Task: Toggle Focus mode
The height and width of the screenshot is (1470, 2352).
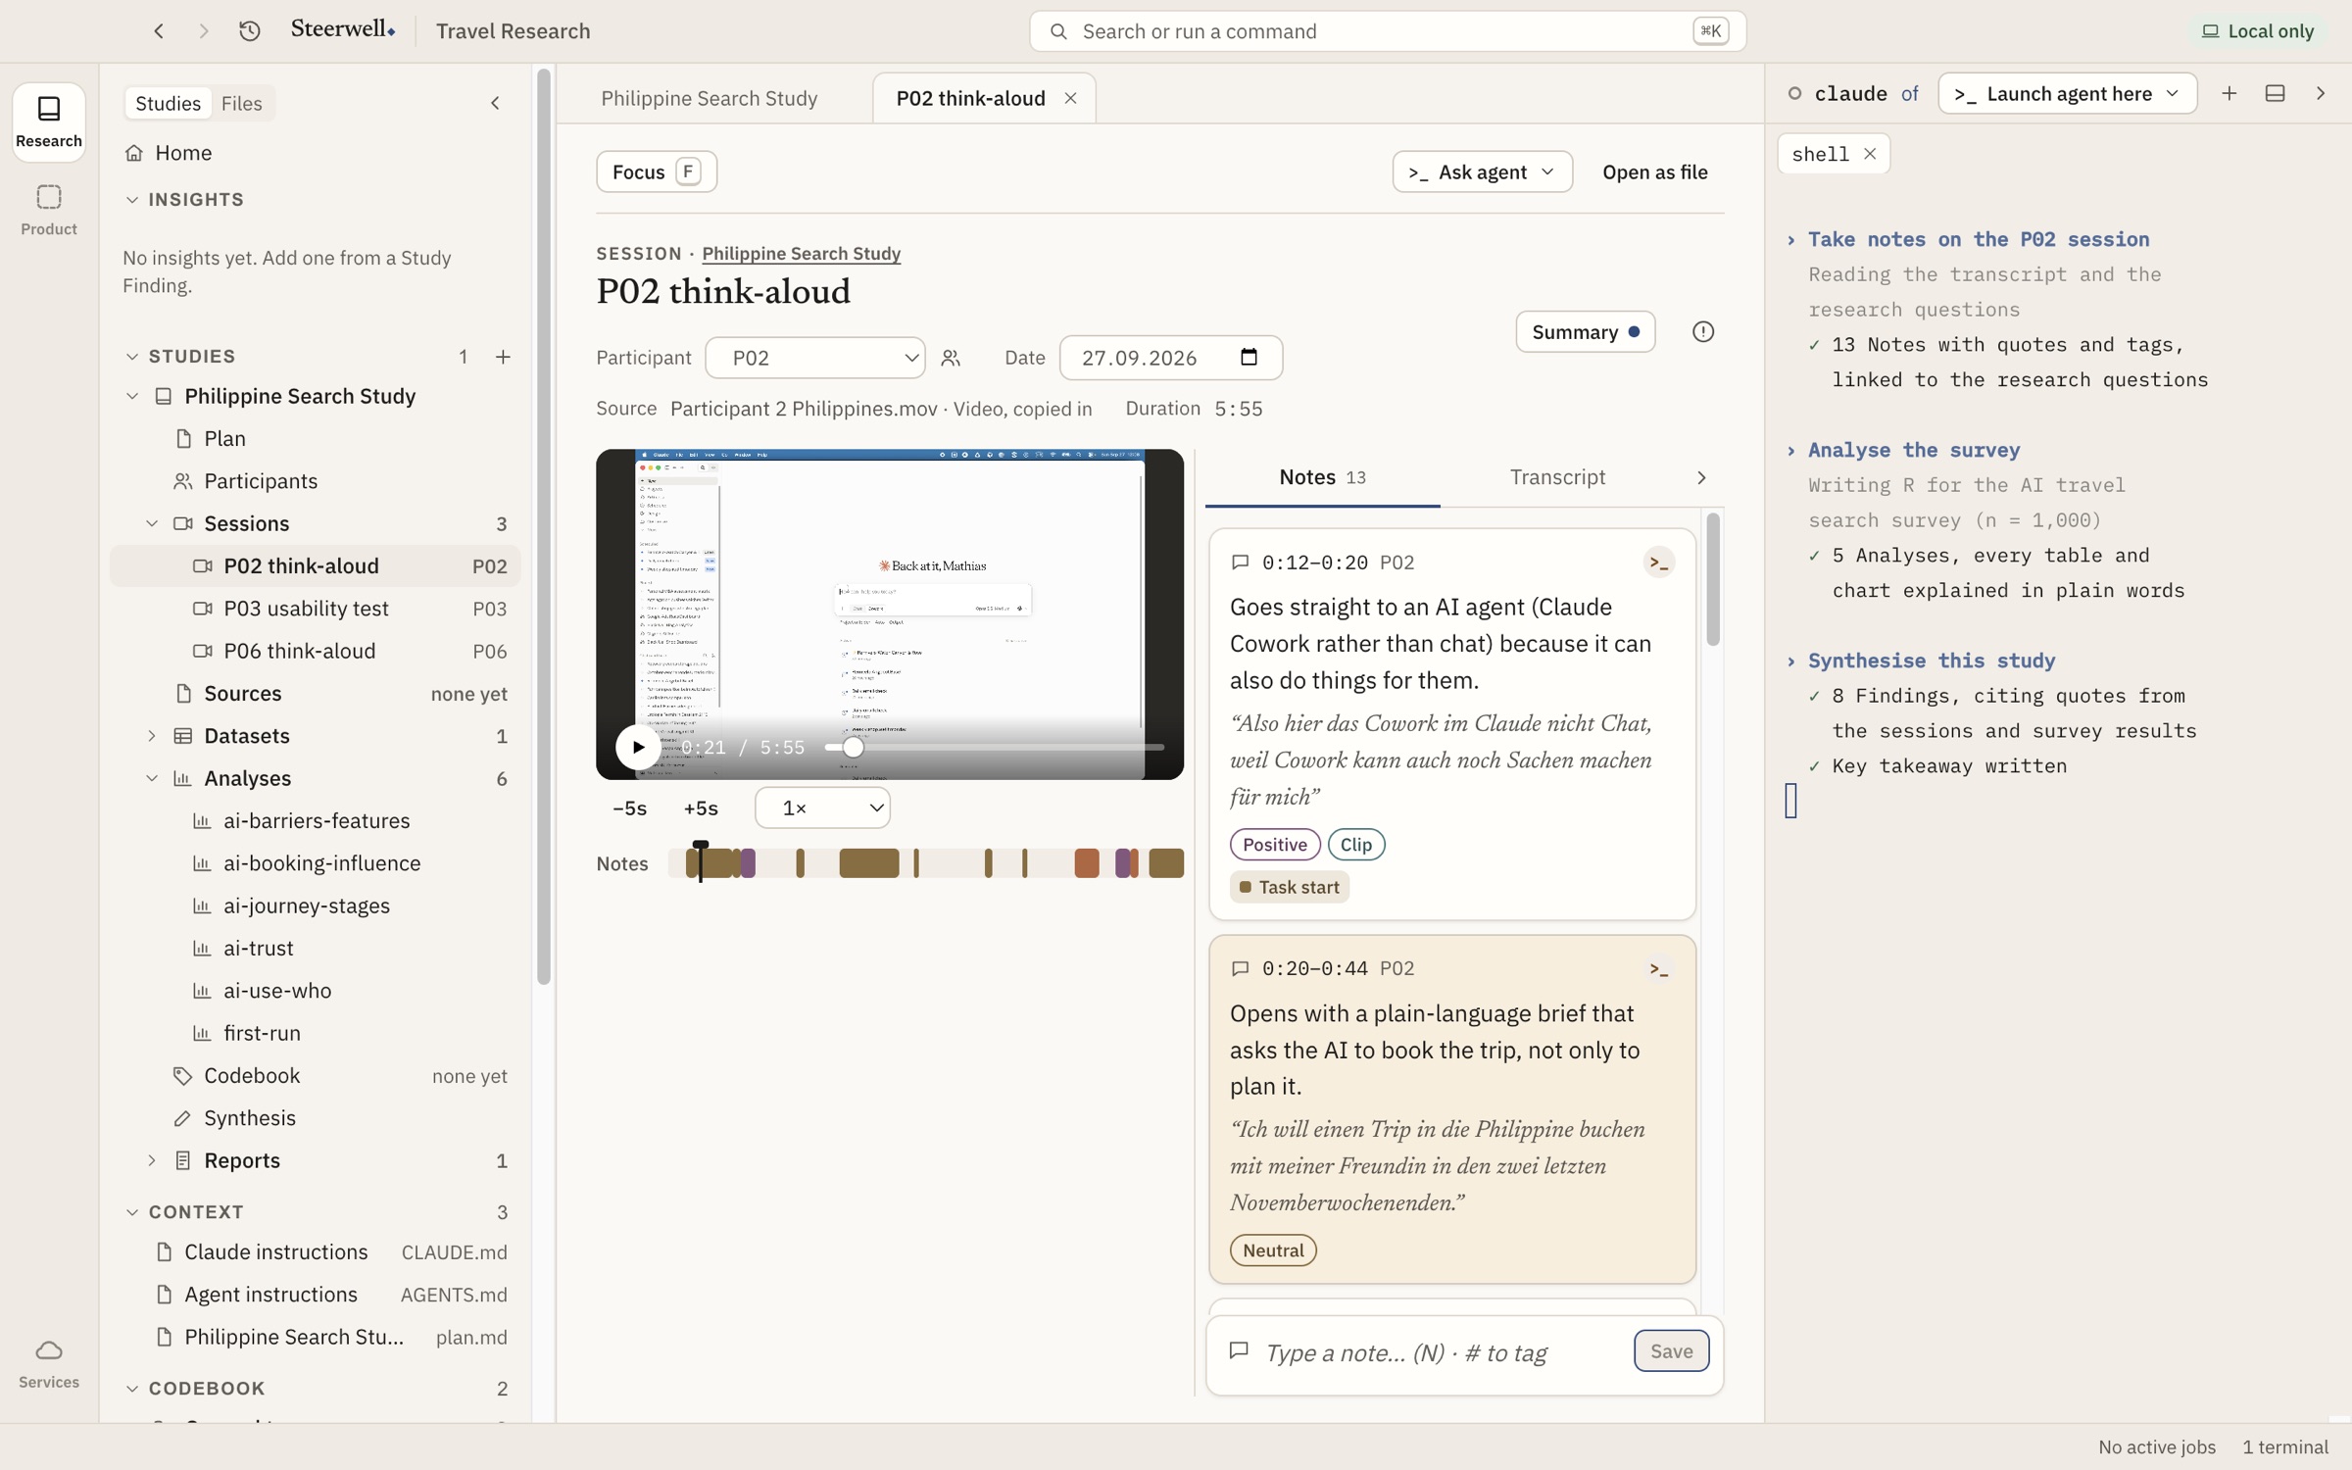Action: pyautogui.click(x=657, y=171)
